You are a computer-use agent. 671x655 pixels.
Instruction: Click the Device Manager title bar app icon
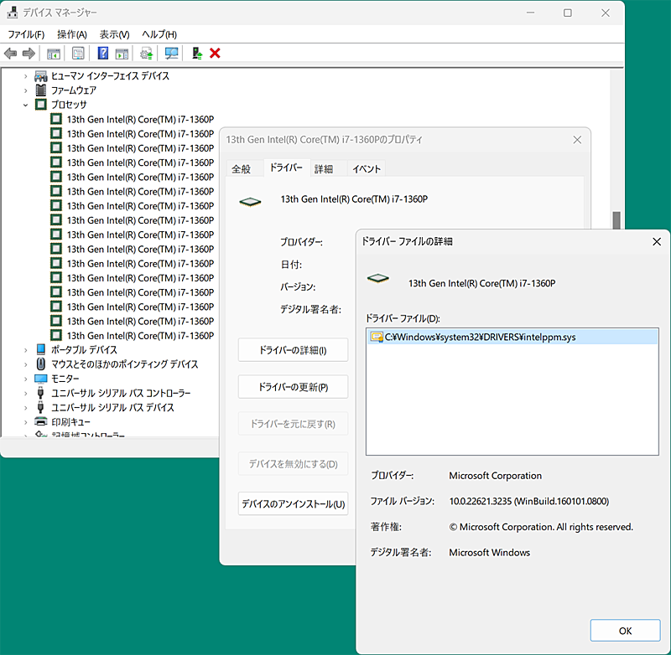coord(12,13)
